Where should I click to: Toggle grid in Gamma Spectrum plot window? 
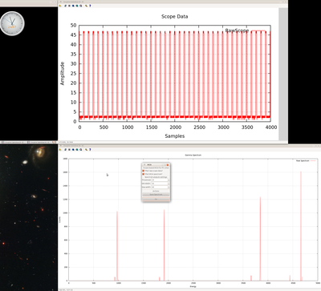tap(69, 149)
